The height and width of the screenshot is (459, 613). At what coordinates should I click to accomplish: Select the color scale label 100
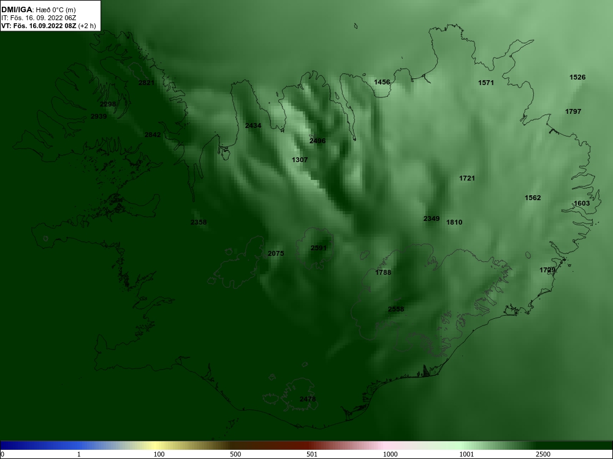click(x=159, y=454)
